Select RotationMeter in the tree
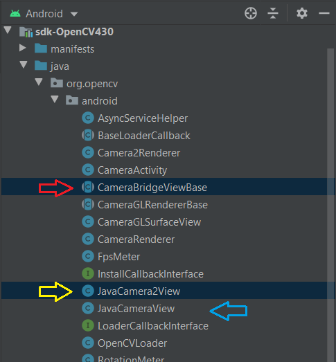Viewport: 336px width, 362px height. (131, 359)
